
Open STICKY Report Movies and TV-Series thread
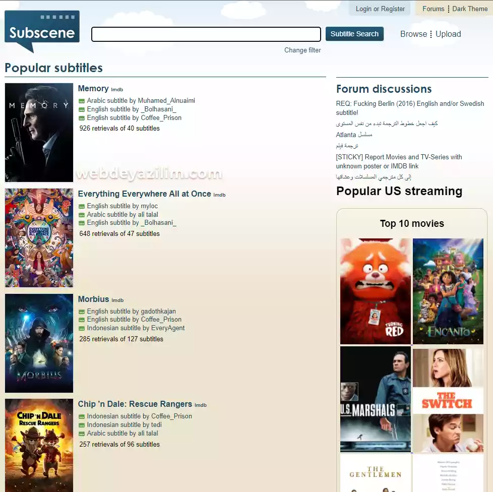399,161
